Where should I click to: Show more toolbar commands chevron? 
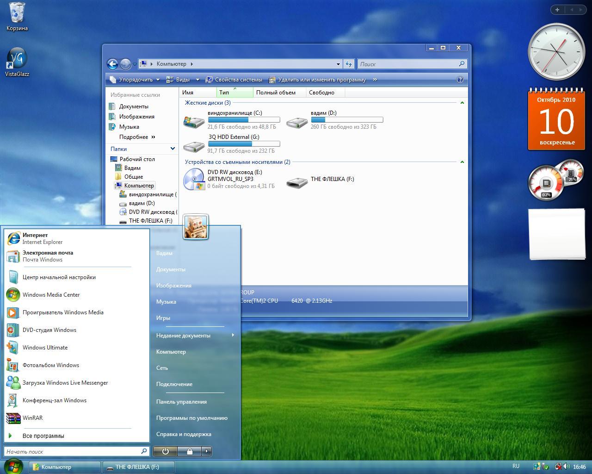pyautogui.click(x=375, y=80)
